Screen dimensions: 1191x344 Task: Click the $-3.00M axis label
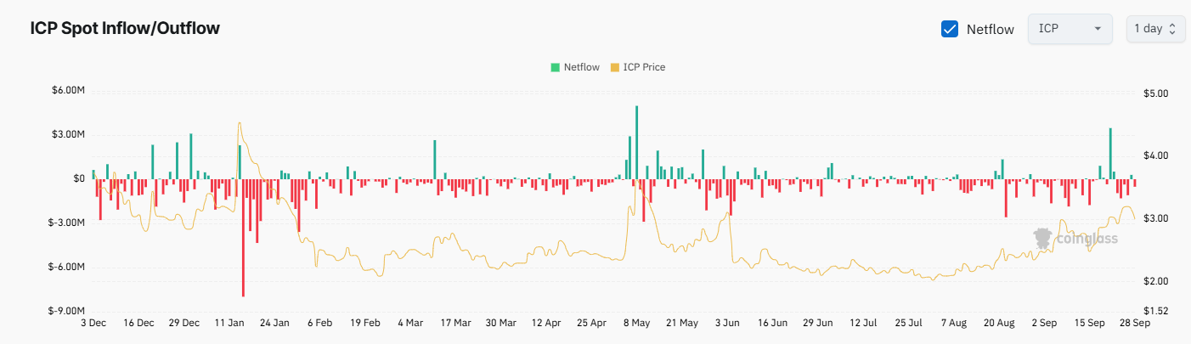[x=66, y=223]
